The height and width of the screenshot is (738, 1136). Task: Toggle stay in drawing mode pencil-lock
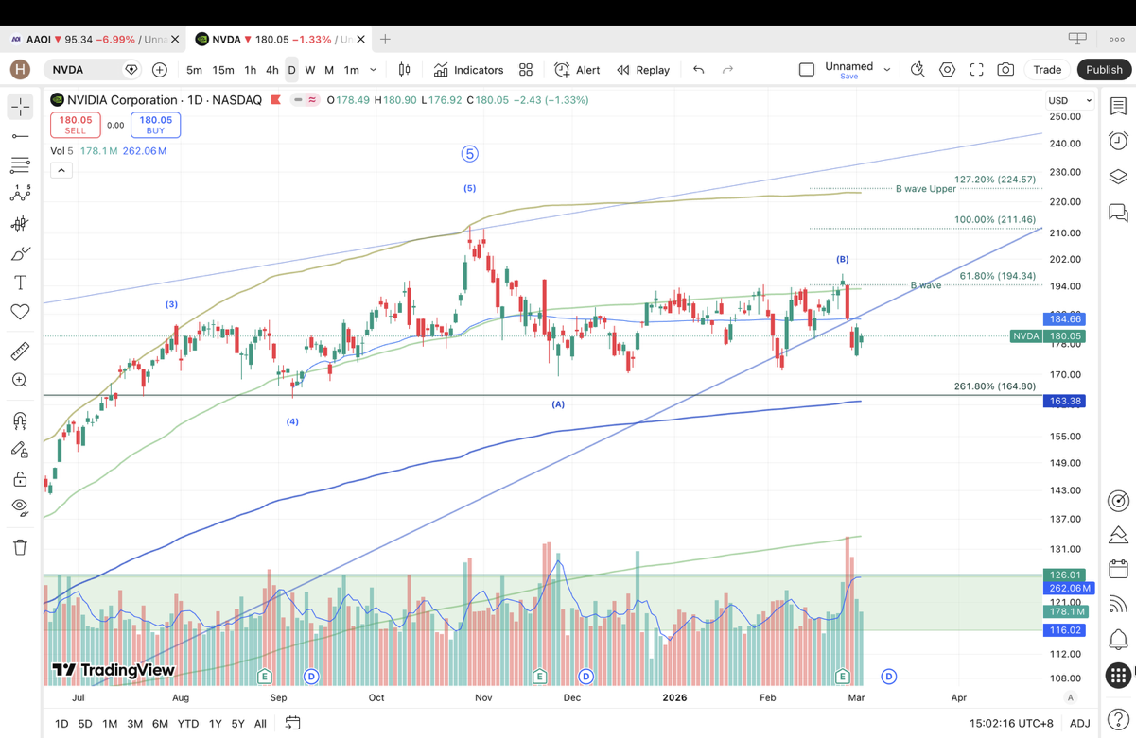pyautogui.click(x=20, y=450)
